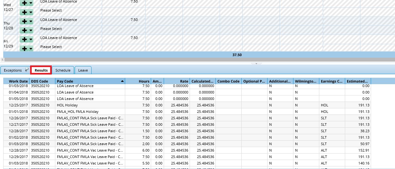Screen dimensions: 395x169
Task: Click the sort arrow in Pay Code header
Action: [x=122, y=81]
